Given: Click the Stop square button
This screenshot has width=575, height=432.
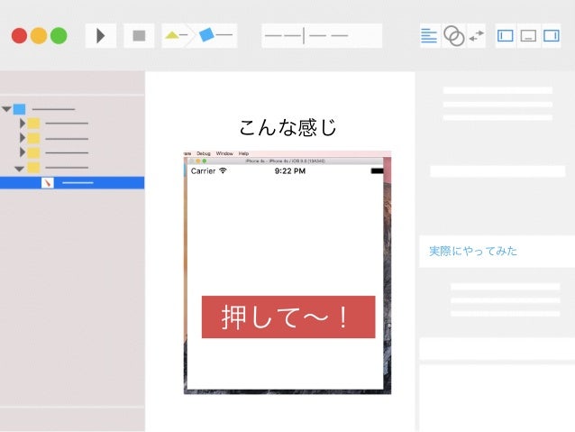Looking at the screenshot, I should click(x=139, y=35).
